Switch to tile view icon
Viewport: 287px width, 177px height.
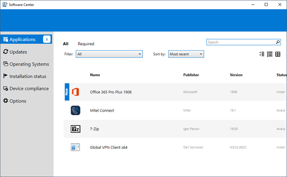pyautogui.click(x=278, y=54)
